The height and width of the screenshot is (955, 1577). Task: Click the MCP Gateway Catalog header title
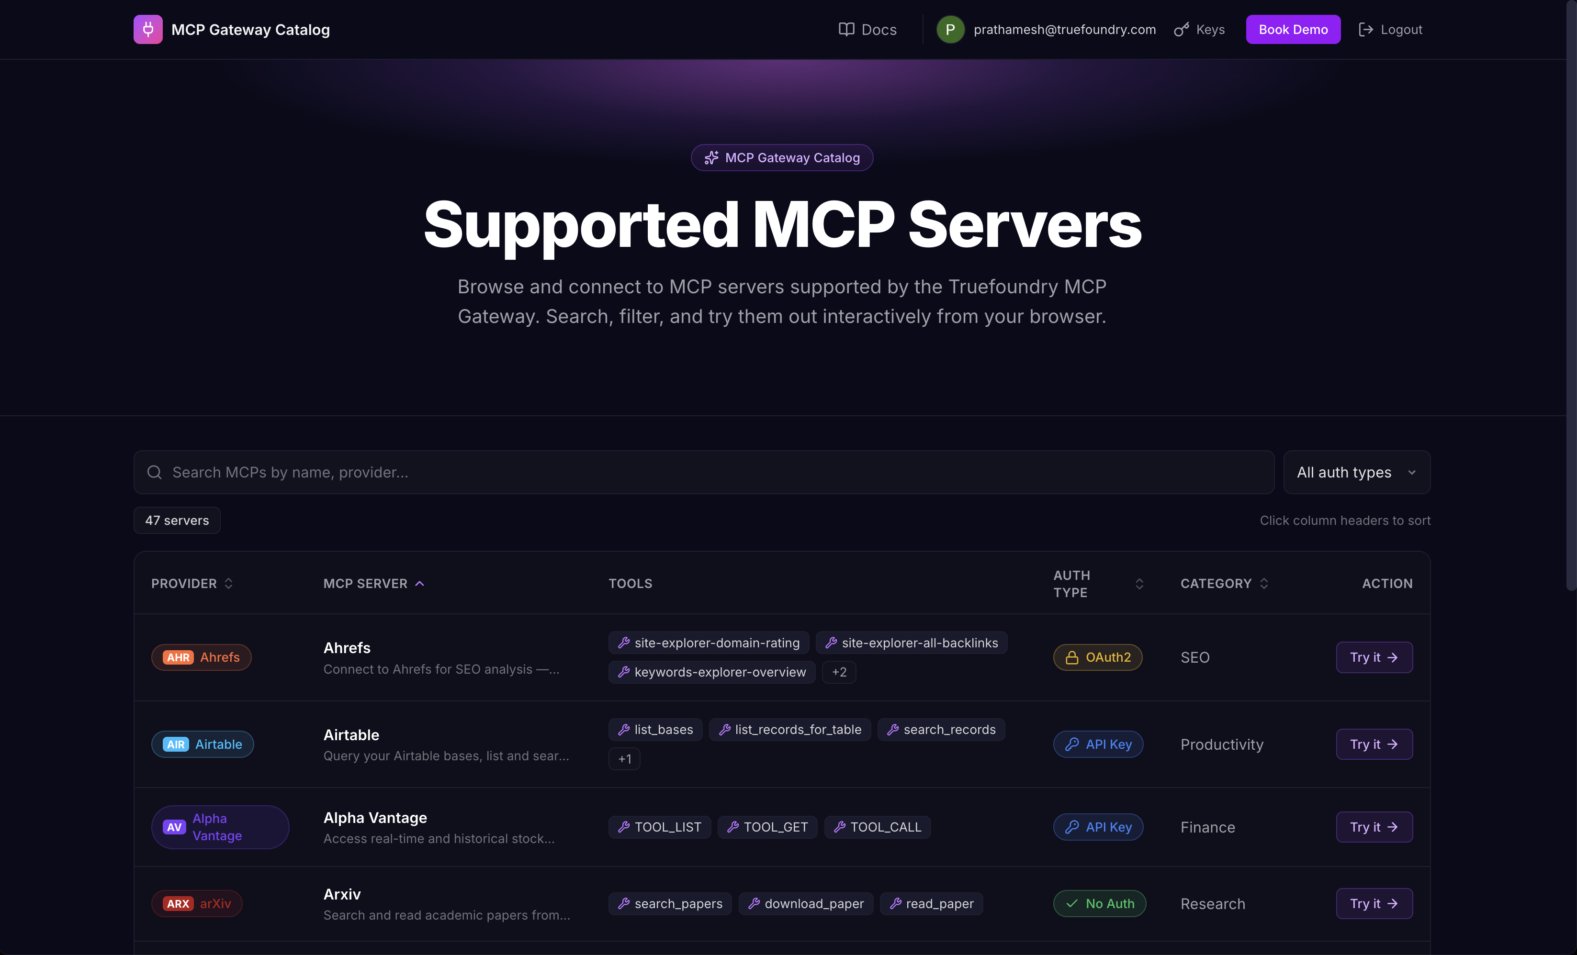click(x=250, y=29)
